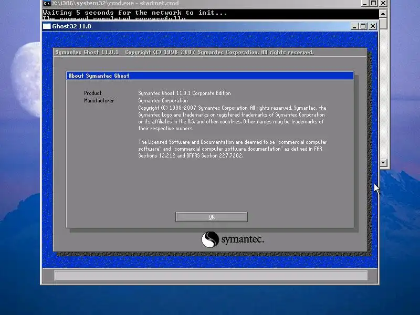
Task: Minimize the Ghost32 11.0 window
Action: pyautogui.click(x=354, y=26)
